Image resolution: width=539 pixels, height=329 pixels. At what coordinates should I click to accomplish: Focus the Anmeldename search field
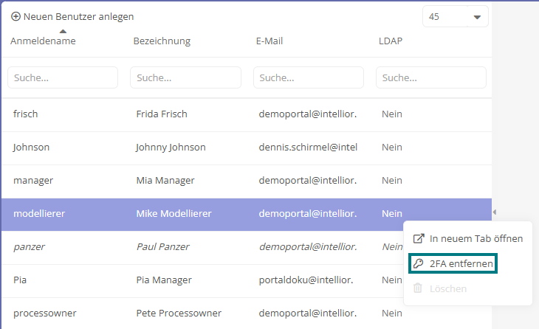(63, 77)
